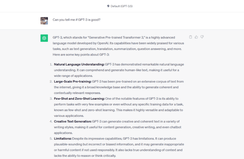Click list number 3 in the response
Image resolution: width=244 pixels, height=159 pixels.
click(51, 99)
